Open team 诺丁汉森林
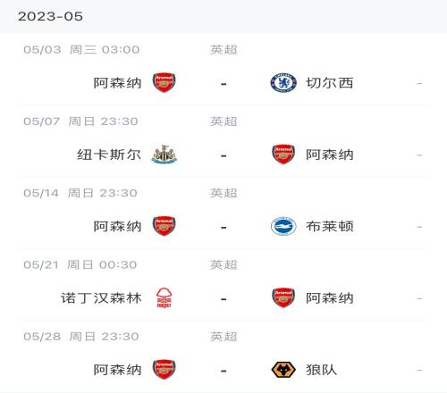Viewport: 447px width, 393px height. (x=101, y=298)
